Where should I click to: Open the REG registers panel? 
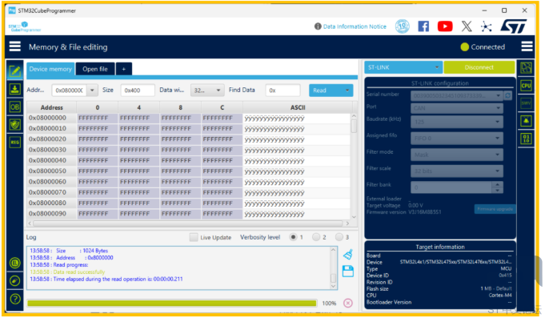pyautogui.click(x=15, y=143)
